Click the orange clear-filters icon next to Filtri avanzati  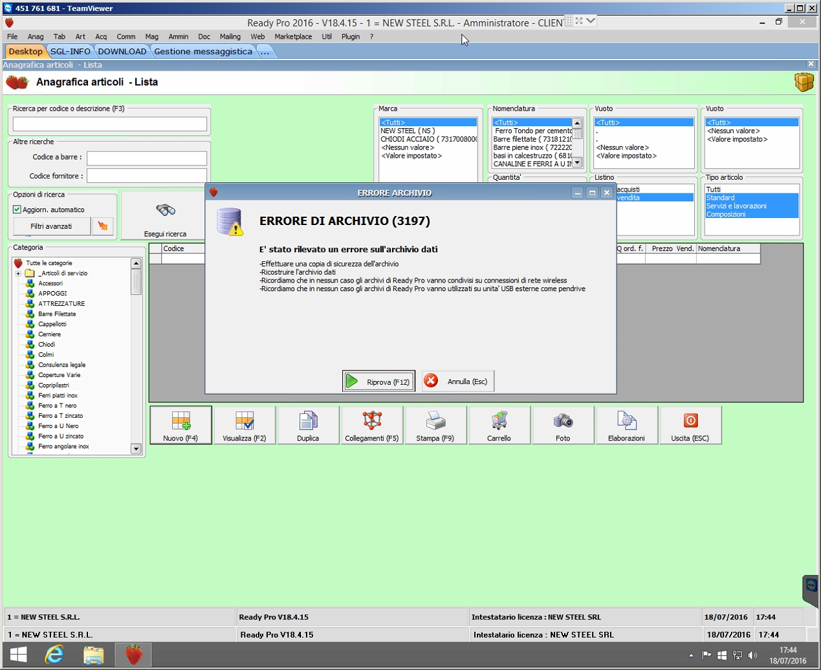[103, 226]
